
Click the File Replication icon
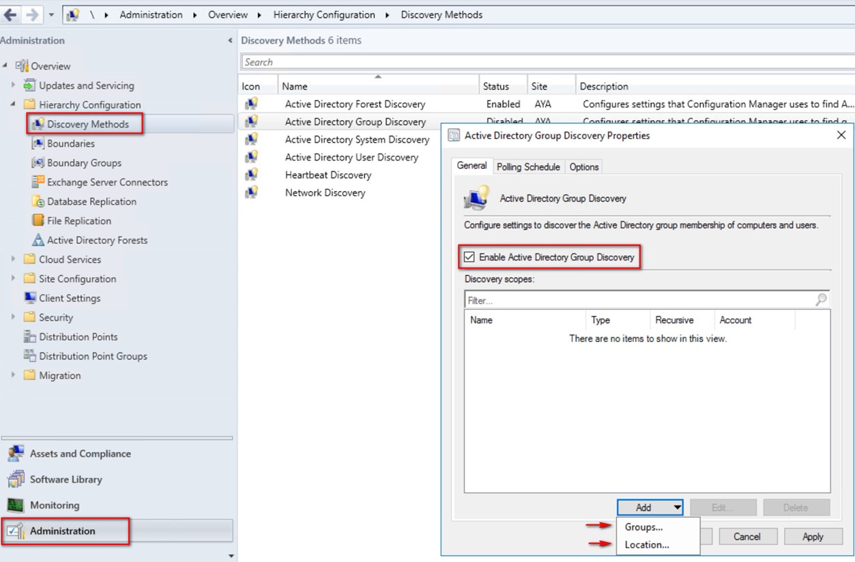click(x=38, y=221)
